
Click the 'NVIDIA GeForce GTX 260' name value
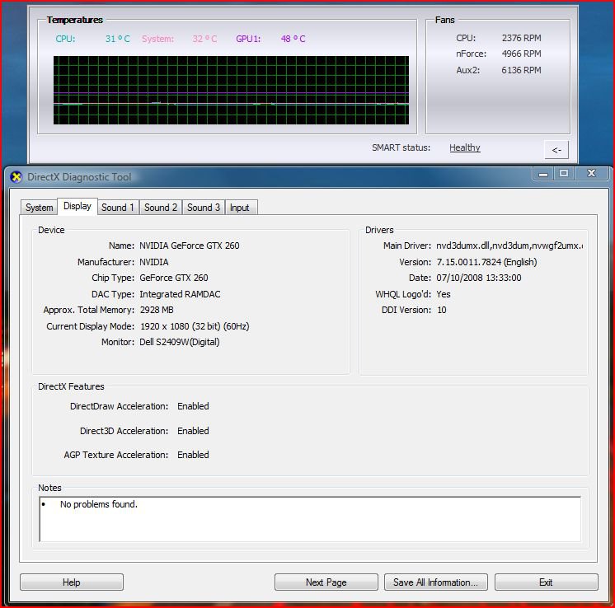[x=190, y=246]
